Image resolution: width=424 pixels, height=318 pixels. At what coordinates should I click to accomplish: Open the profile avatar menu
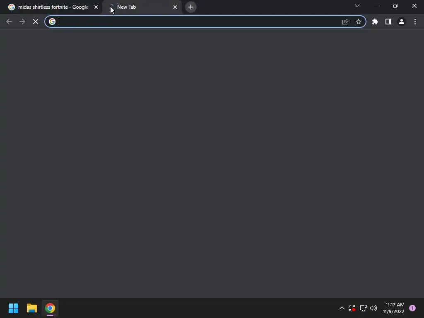[x=402, y=22]
